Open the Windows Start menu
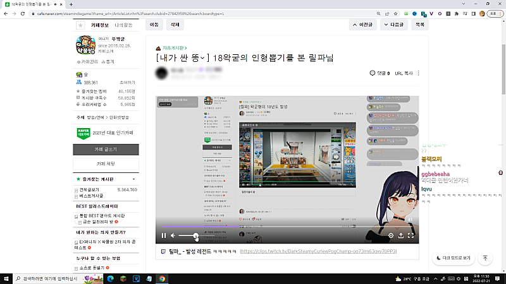 [x=6, y=279]
